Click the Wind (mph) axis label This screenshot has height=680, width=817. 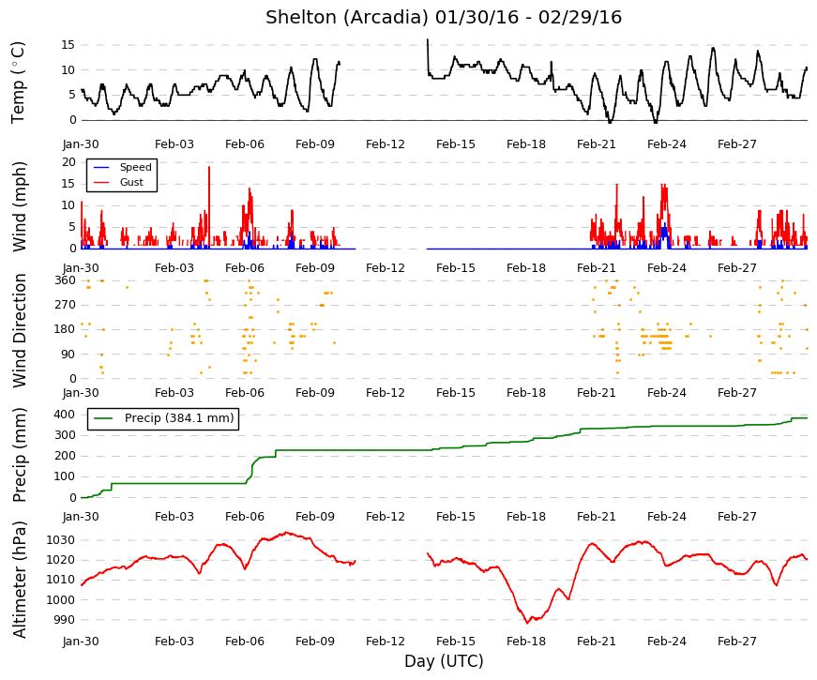click(x=19, y=207)
